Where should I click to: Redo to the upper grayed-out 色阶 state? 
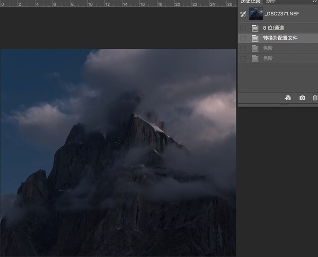point(268,48)
